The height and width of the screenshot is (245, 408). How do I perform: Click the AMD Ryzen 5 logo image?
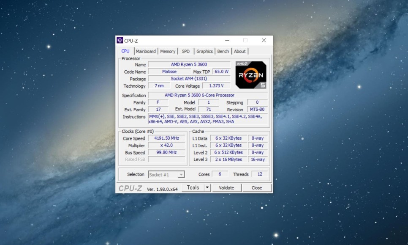(251, 75)
